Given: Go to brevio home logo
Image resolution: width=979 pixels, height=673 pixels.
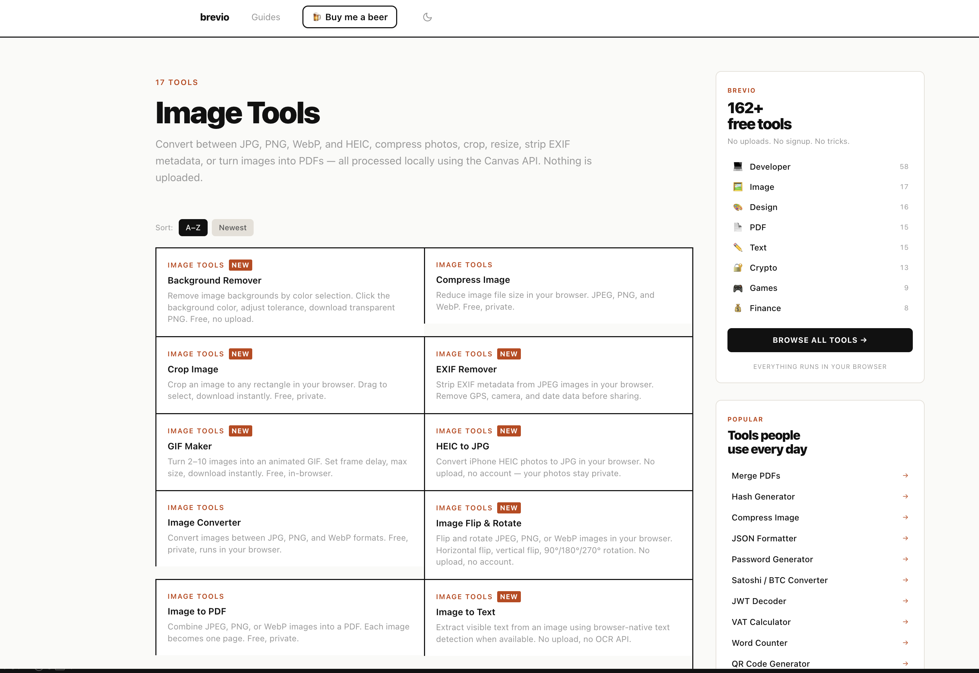Looking at the screenshot, I should click(x=215, y=17).
